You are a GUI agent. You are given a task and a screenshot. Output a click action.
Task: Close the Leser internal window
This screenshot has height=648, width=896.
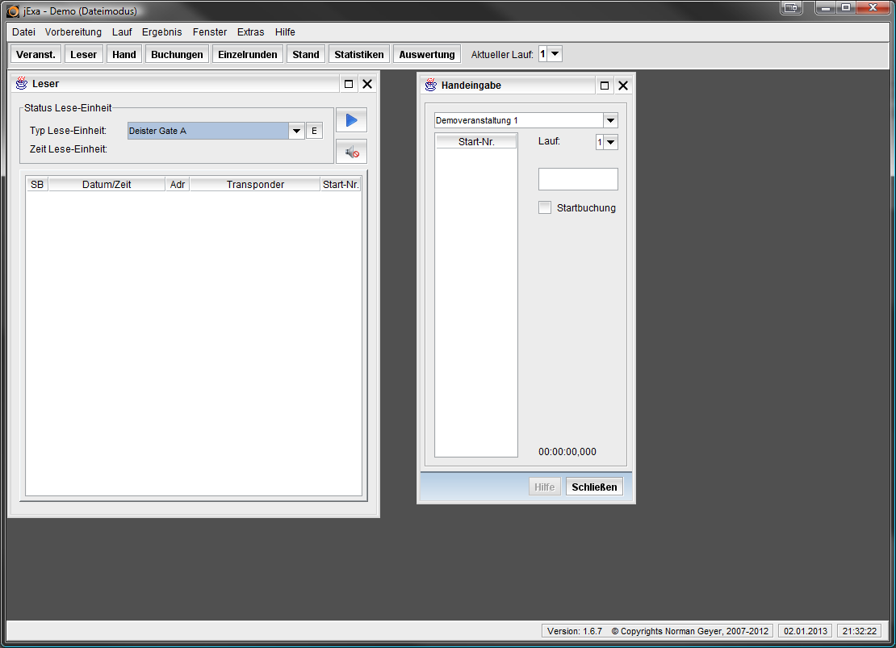[x=367, y=84]
